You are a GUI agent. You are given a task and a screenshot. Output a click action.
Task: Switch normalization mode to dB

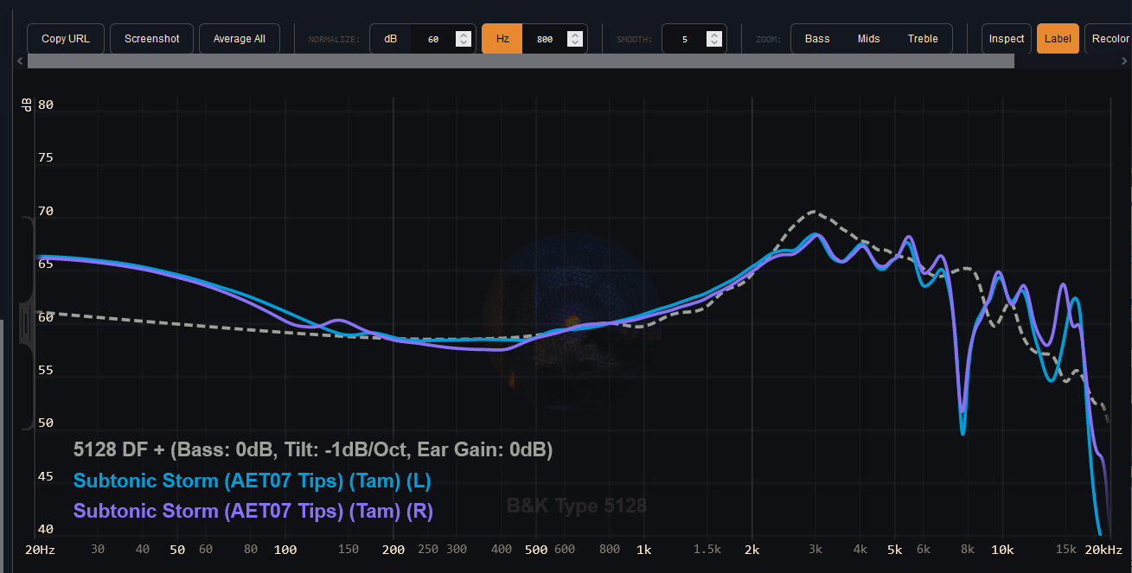coord(390,38)
